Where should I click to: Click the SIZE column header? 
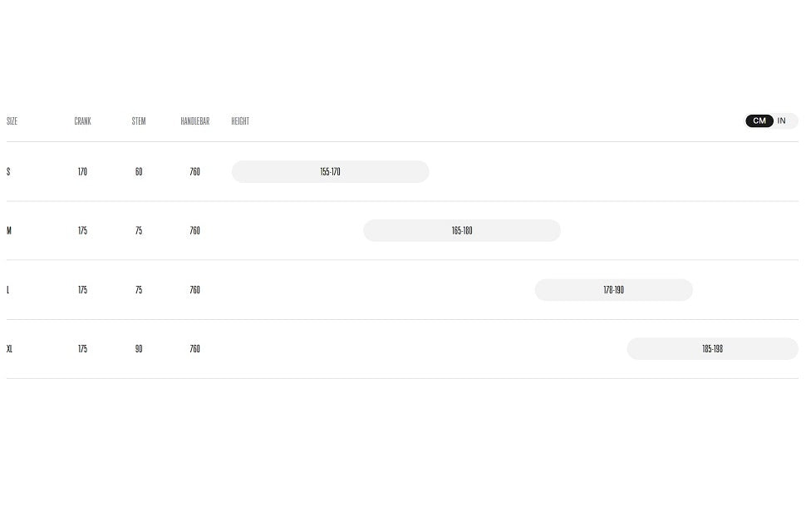(12, 121)
